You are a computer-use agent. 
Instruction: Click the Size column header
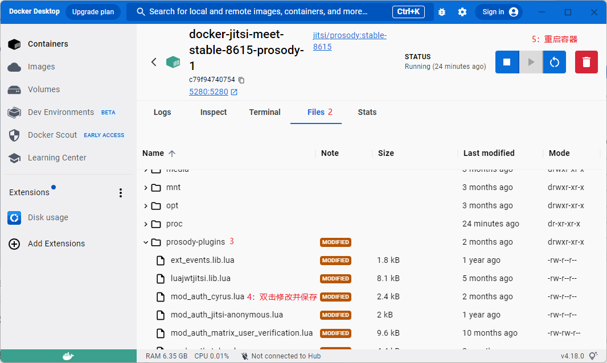tap(386, 153)
